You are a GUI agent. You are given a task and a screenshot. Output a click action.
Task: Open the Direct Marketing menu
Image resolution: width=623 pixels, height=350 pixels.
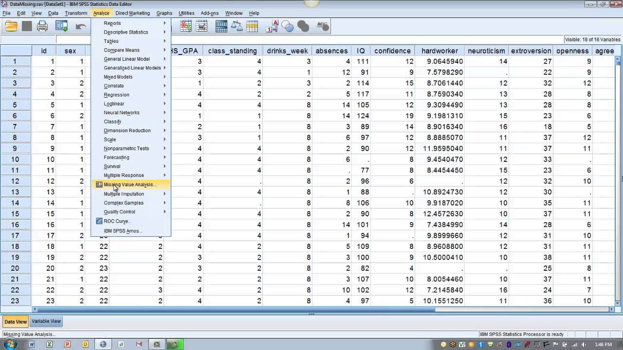pos(132,13)
